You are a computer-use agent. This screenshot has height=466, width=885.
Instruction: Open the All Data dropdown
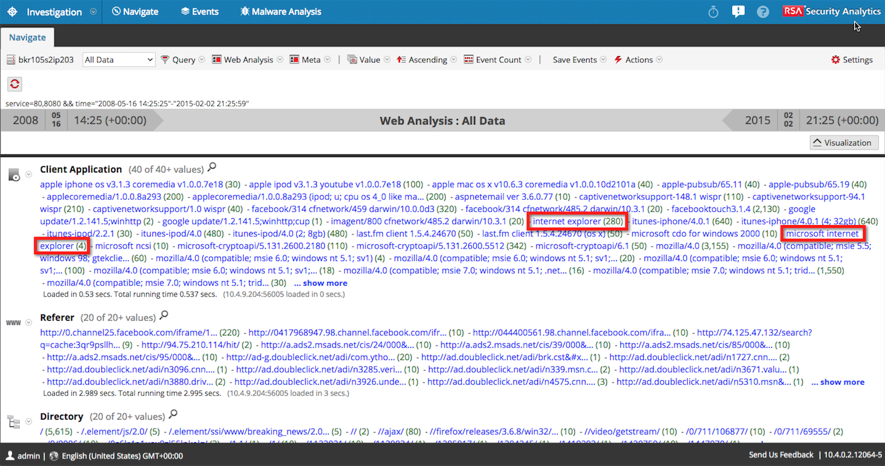[118, 59]
